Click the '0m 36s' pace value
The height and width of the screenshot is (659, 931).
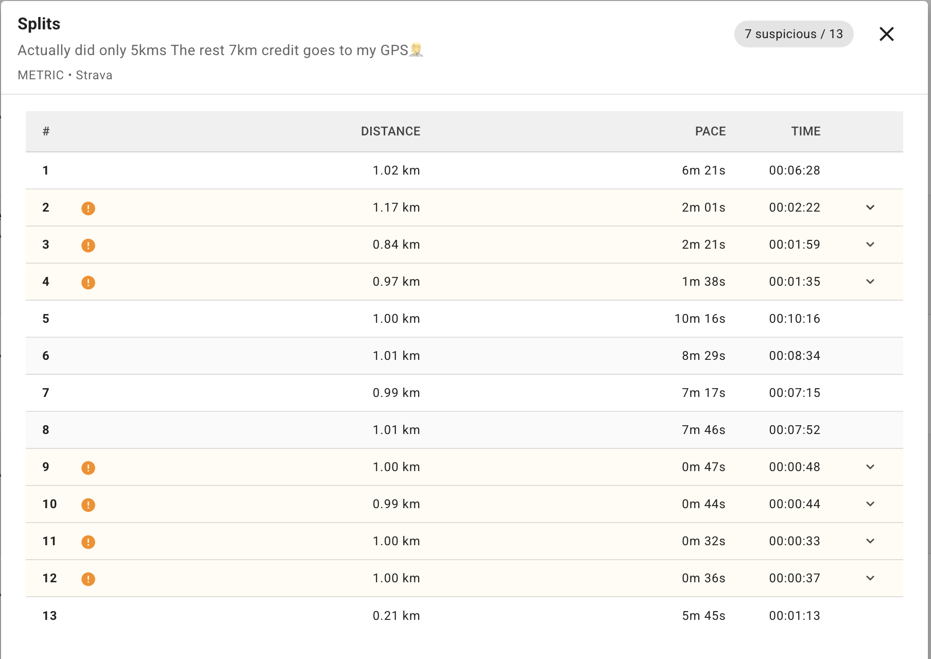(703, 578)
